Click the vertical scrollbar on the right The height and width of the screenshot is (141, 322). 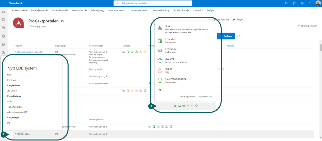click(x=320, y=76)
